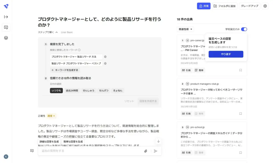273x163 pixels.
Task: Open the settings gear icon
Action: tap(265, 6)
